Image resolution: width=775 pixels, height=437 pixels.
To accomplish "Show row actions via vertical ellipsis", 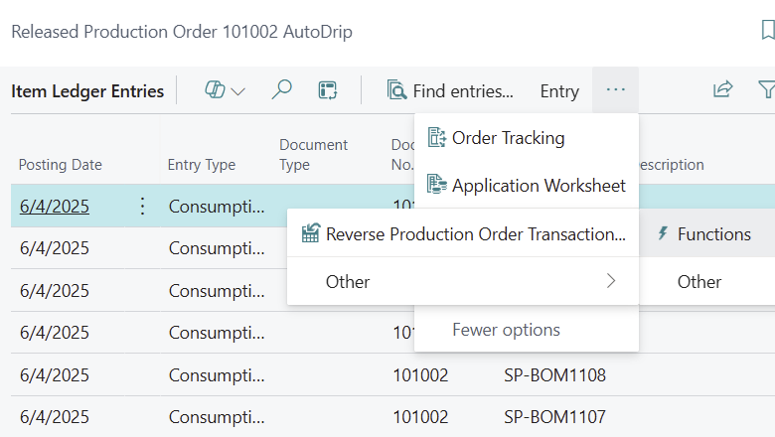I will pos(142,207).
